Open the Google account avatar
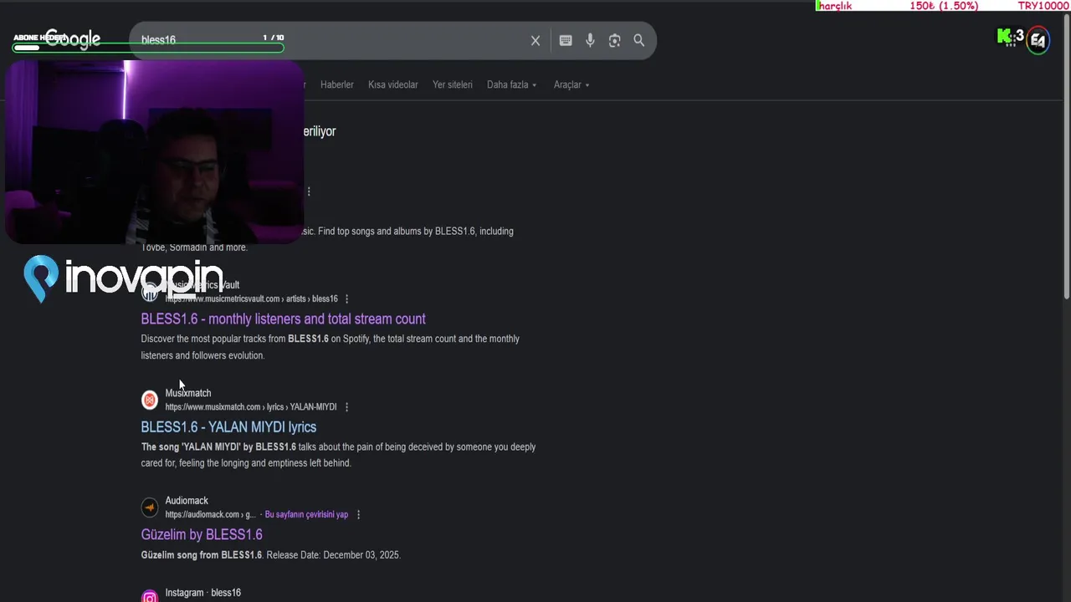This screenshot has height=602, width=1071. click(1038, 39)
